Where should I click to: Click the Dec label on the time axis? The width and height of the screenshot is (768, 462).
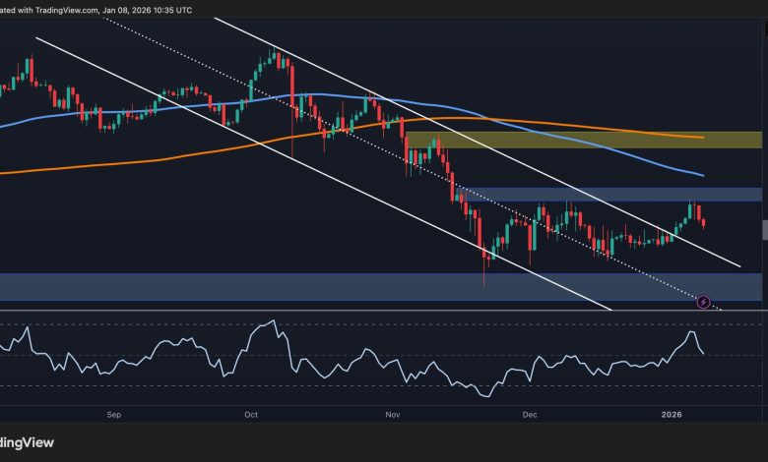(530, 416)
